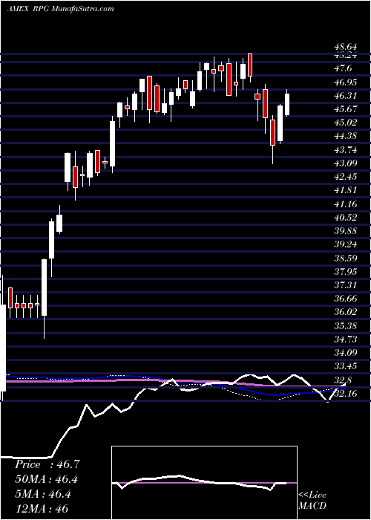The height and width of the screenshot is (520, 371).
Task: Click the 45.02 axis value
Action: (345, 123)
